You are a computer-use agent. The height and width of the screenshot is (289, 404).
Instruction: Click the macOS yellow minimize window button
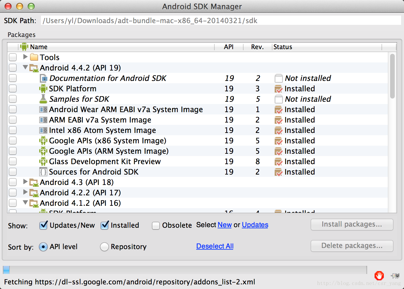pos(20,6)
